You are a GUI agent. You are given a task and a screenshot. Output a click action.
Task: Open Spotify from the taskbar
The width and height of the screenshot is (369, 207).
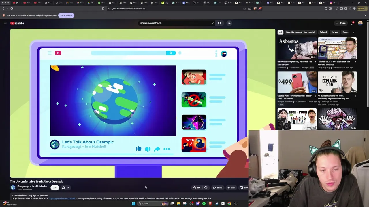tap(204, 204)
